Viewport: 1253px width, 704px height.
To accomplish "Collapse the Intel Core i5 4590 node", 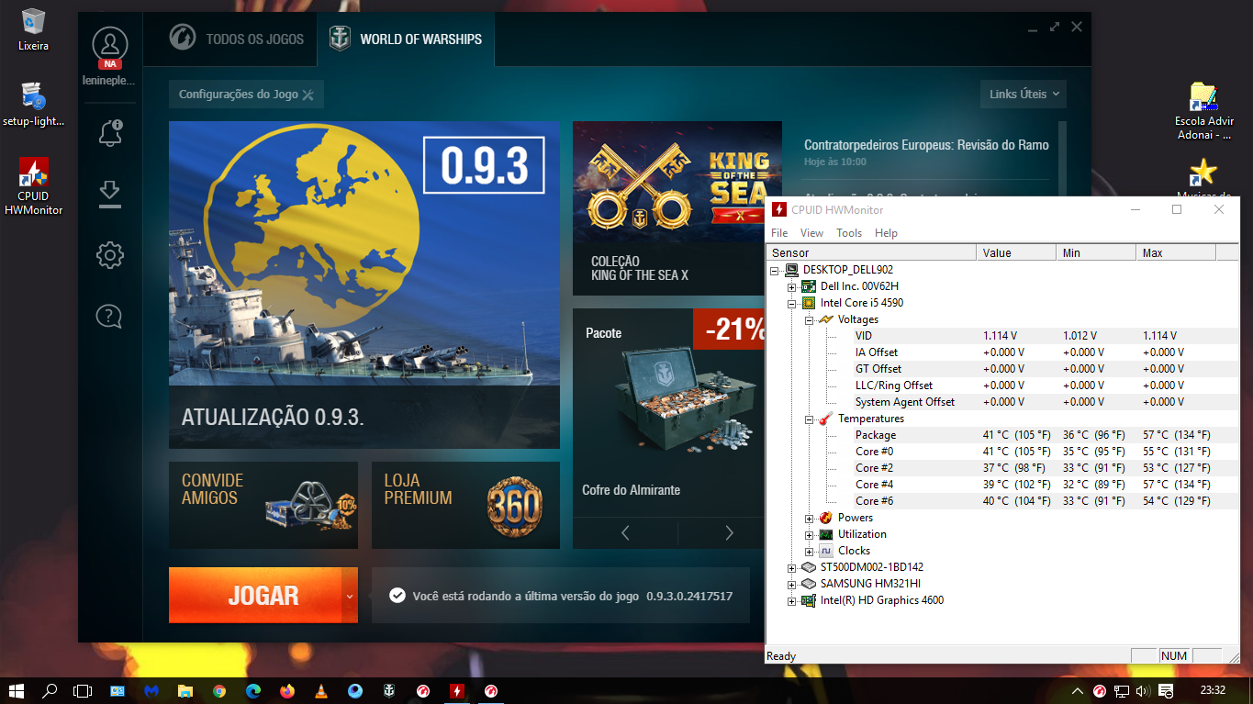I will click(792, 303).
